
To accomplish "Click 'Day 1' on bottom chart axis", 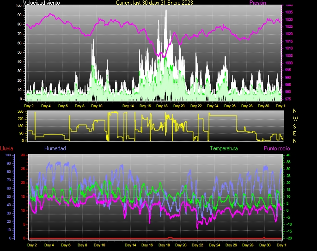I will tap(281, 245).
